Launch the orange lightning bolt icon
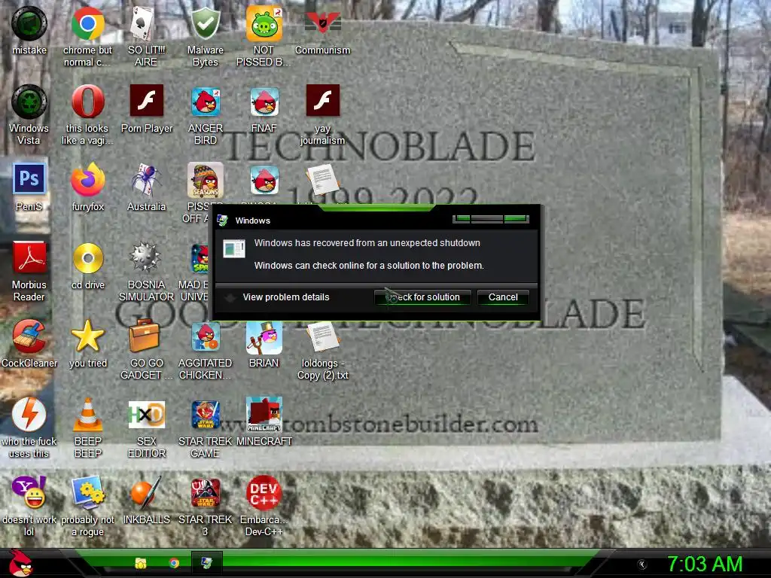Screen dimensions: 771x578 coord(29,415)
